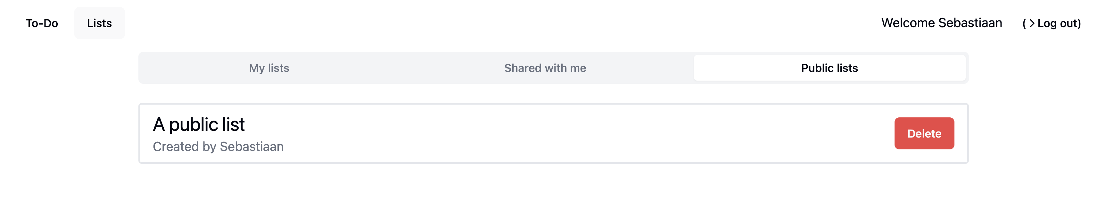Open the list titled A public list
This screenshot has height=222, width=1106.
point(199,125)
